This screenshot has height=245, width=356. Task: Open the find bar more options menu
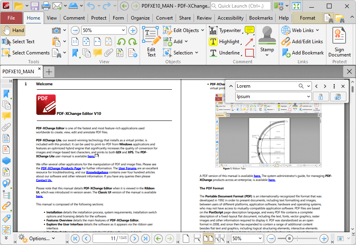pos(334,86)
